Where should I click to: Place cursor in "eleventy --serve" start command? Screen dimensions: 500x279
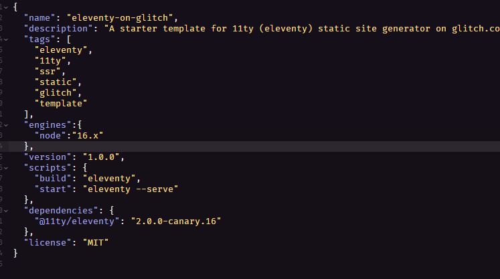point(131,189)
